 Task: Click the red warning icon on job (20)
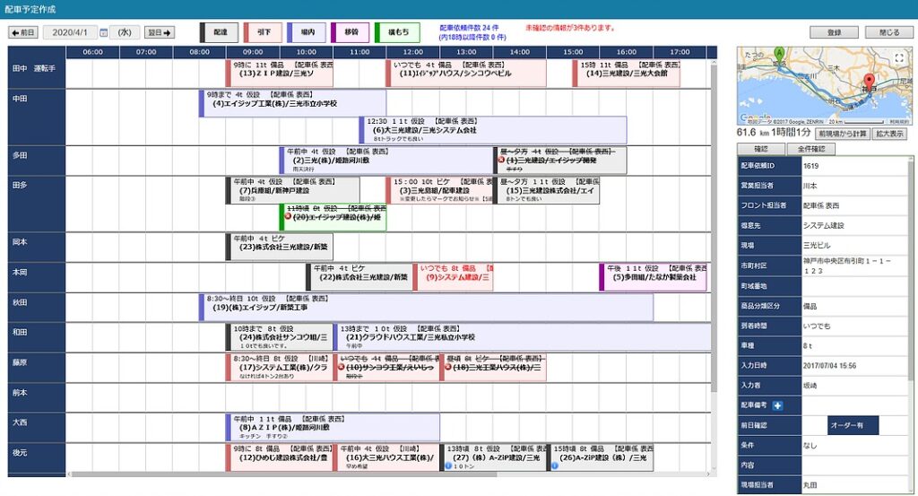(x=288, y=216)
